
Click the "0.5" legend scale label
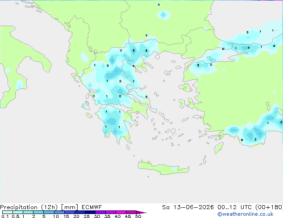pos(16,216)
